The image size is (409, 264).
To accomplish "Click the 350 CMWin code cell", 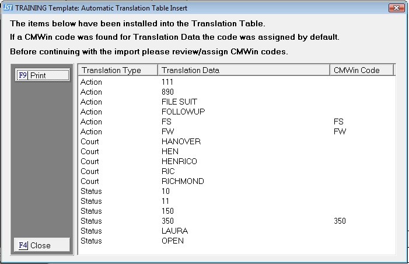I will (x=340, y=221).
